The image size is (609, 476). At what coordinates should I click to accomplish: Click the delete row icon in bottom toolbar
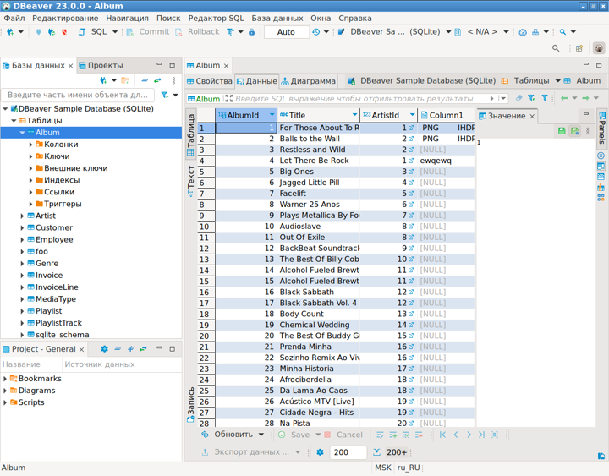click(419, 435)
